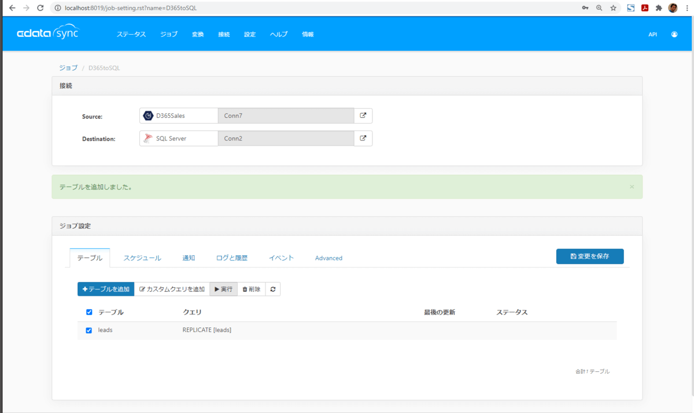Switch to the ログと履歴 tab

click(232, 258)
